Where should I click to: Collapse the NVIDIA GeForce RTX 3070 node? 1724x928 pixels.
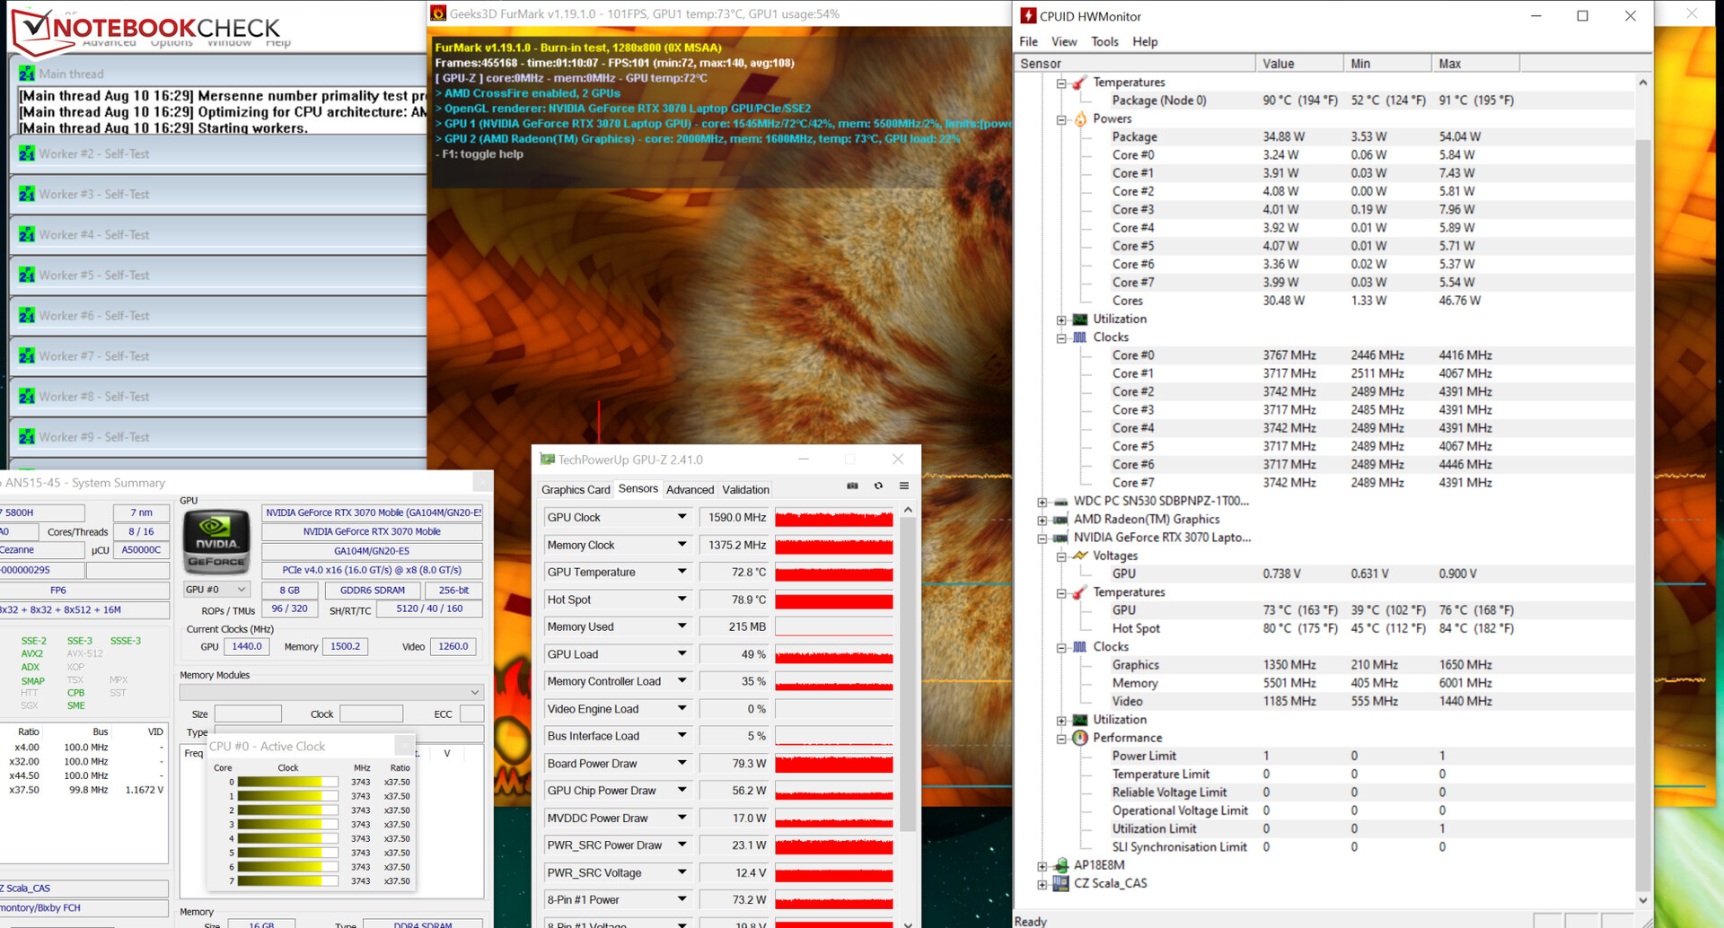[x=1042, y=538]
